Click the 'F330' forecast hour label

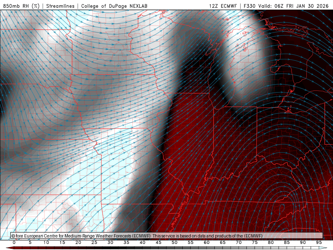point(249,6)
